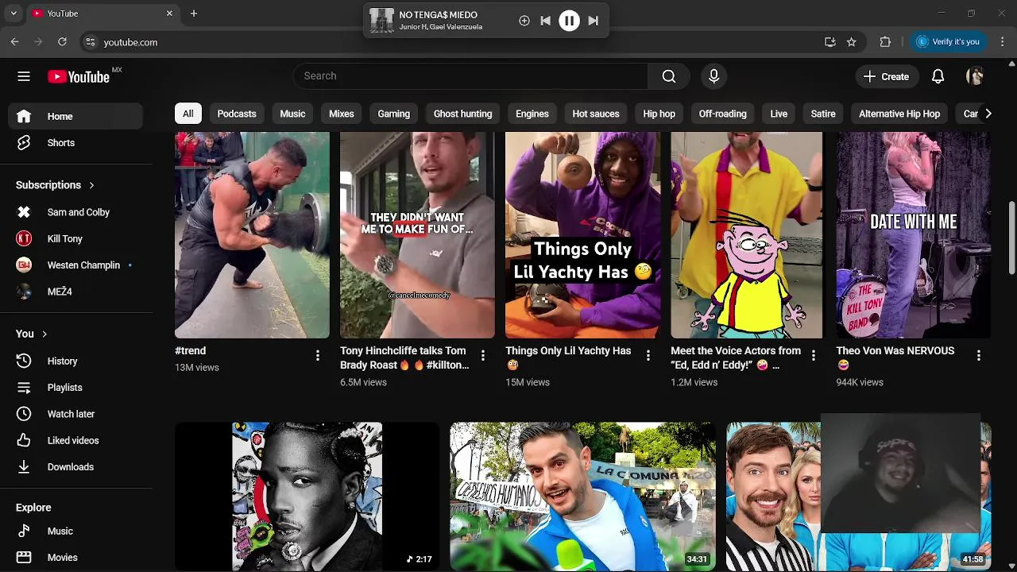Reload the page in browser
The height and width of the screenshot is (572, 1017).
click(62, 42)
